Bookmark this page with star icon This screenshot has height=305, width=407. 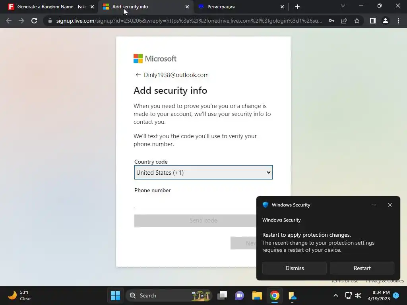click(x=357, y=21)
